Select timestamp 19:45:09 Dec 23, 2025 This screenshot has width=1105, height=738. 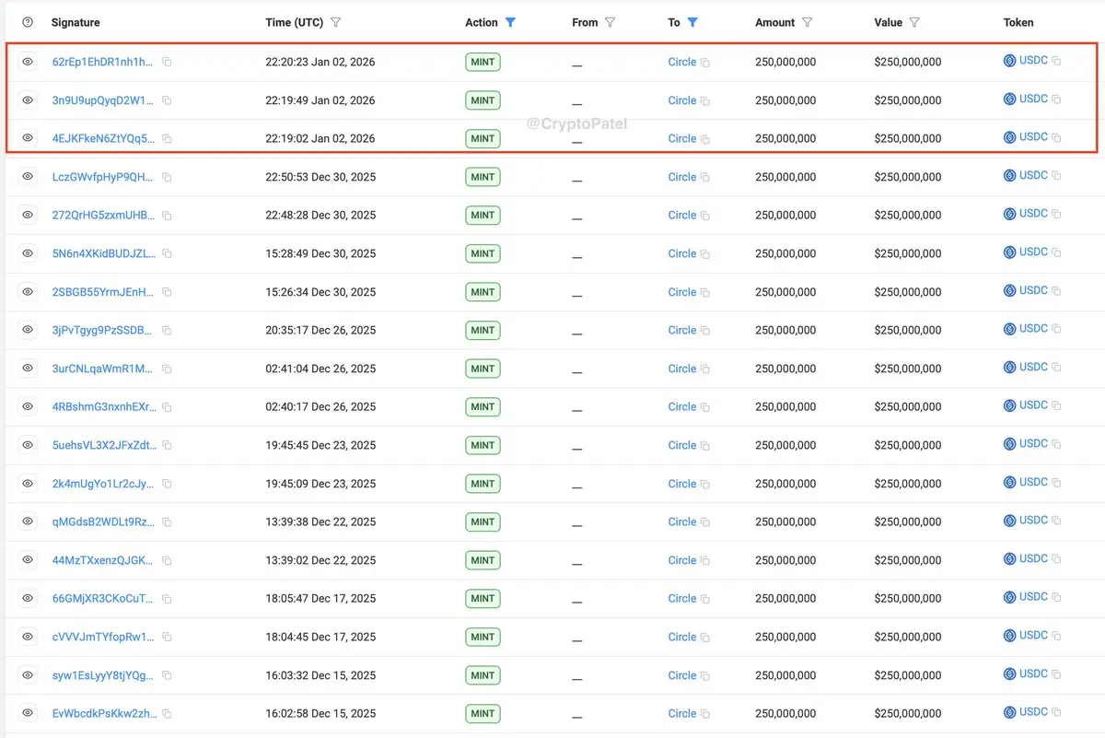(320, 484)
